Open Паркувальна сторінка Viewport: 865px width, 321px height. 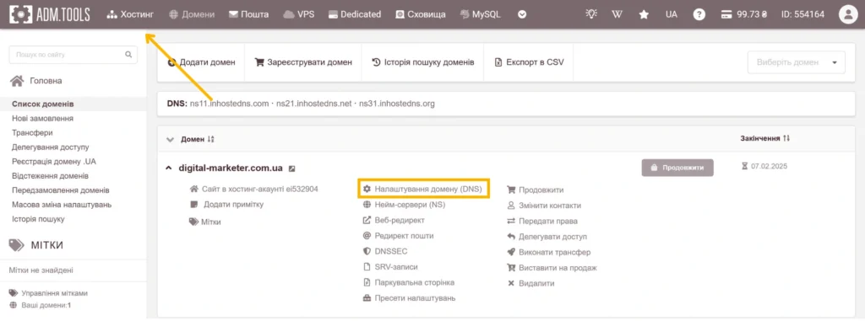pyautogui.click(x=409, y=282)
